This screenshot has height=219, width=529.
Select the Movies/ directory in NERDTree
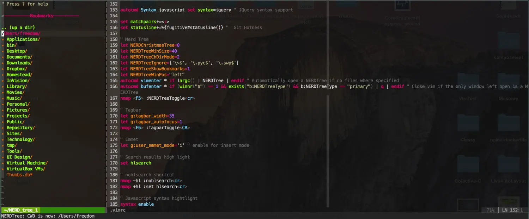(16, 92)
